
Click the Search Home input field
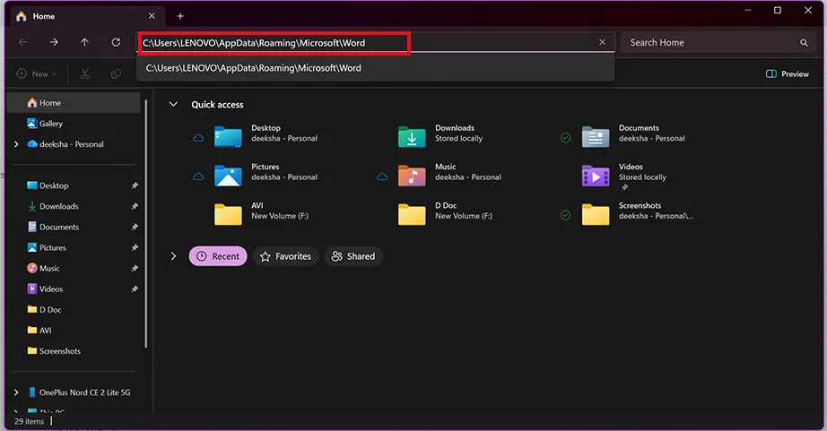pos(711,43)
